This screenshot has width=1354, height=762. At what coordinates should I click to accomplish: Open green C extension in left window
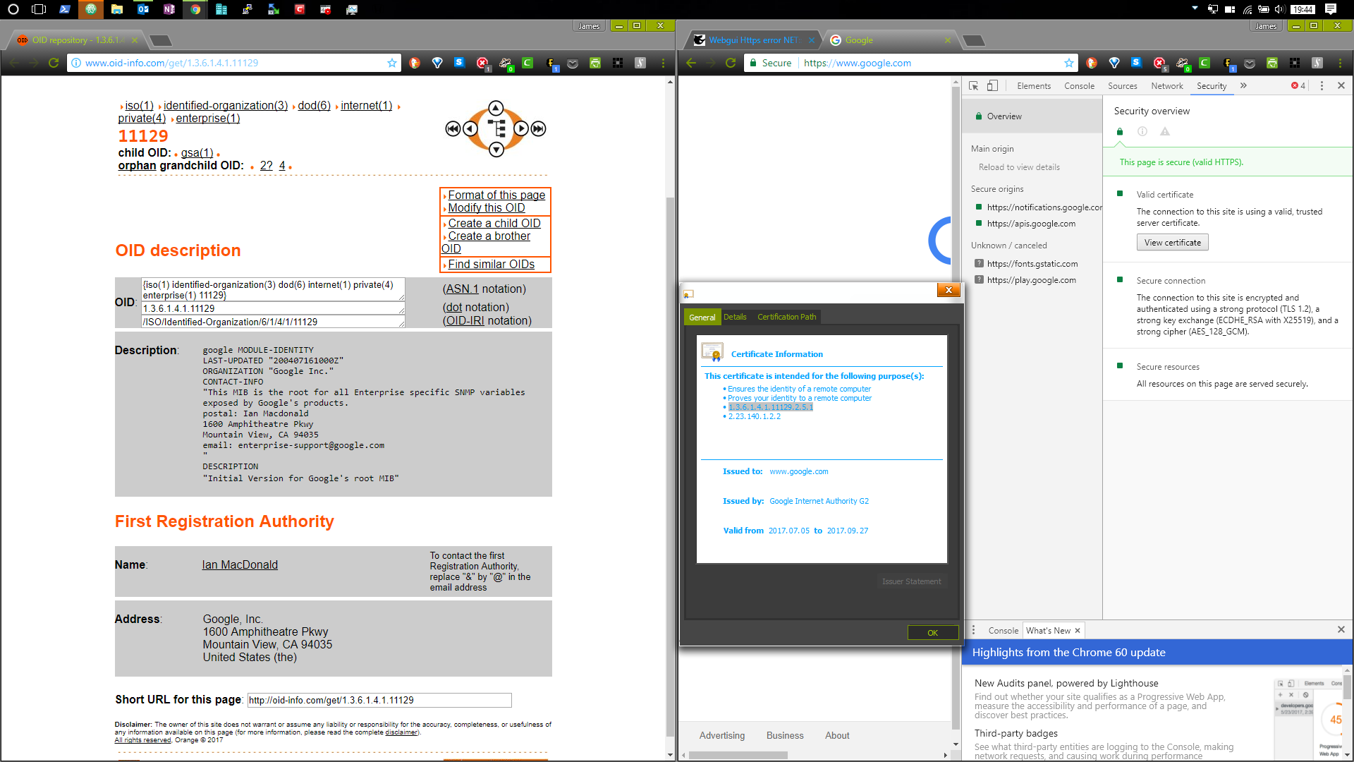[527, 63]
